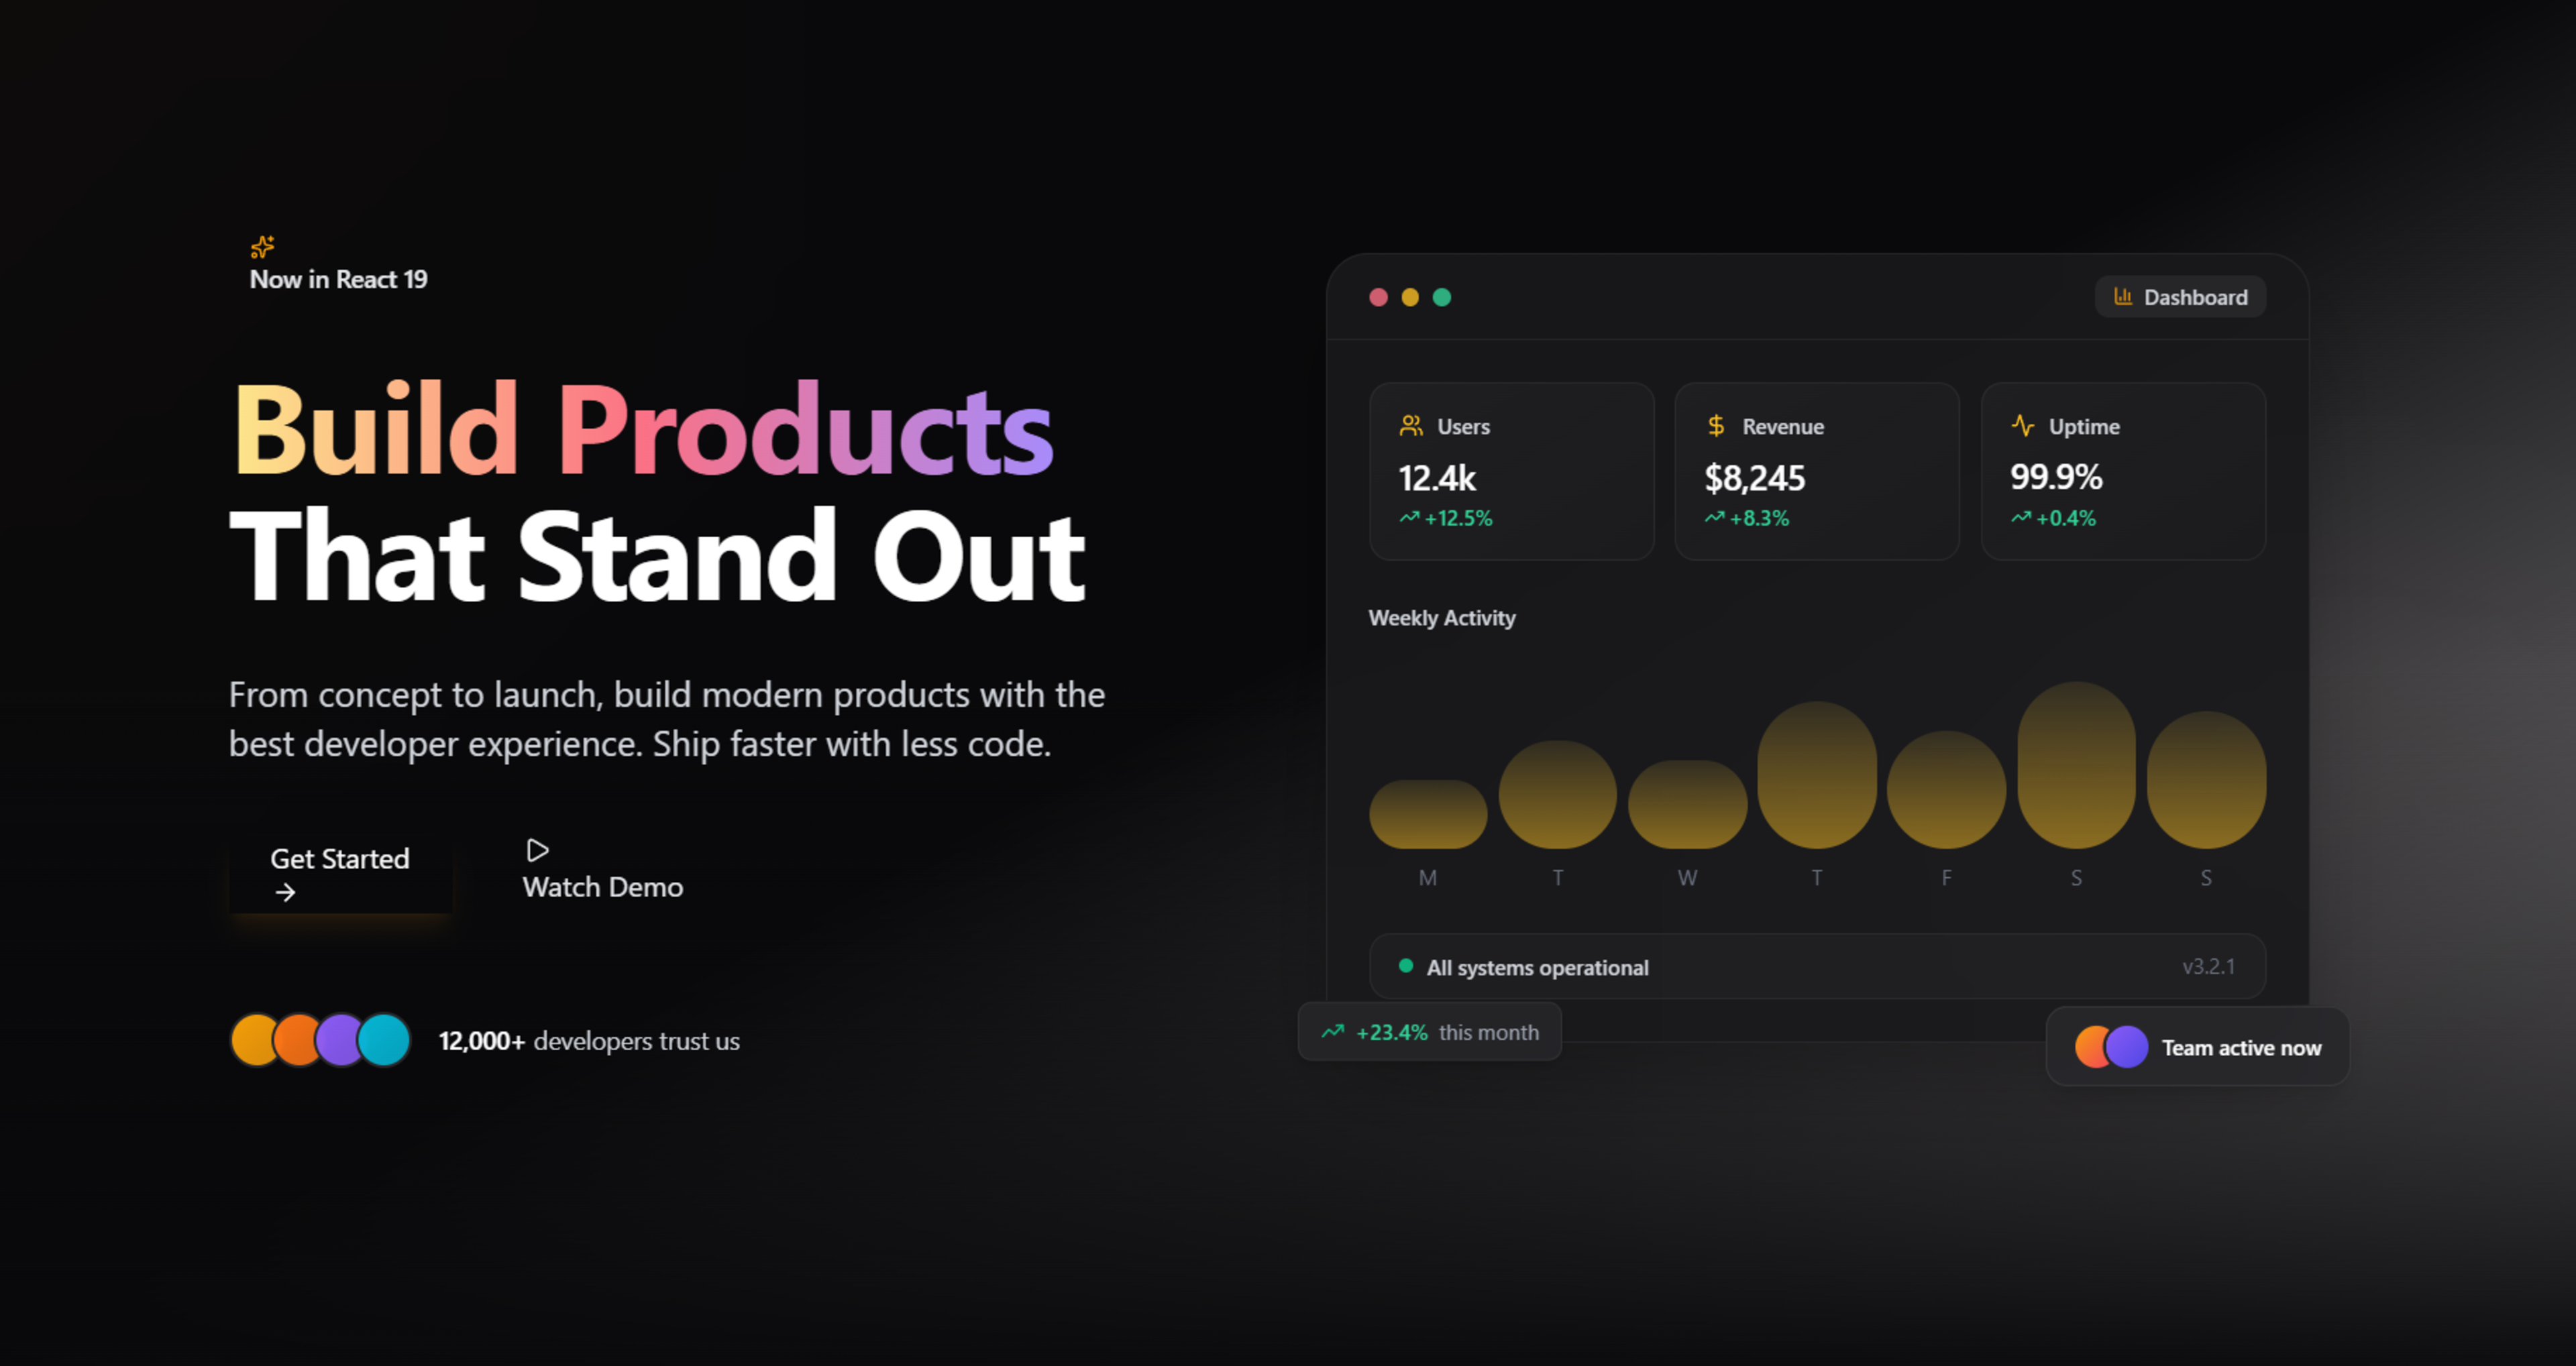Click the yellow window dot
The width and height of the screenshot is (2576, 1366).
tap(1410, 297)
